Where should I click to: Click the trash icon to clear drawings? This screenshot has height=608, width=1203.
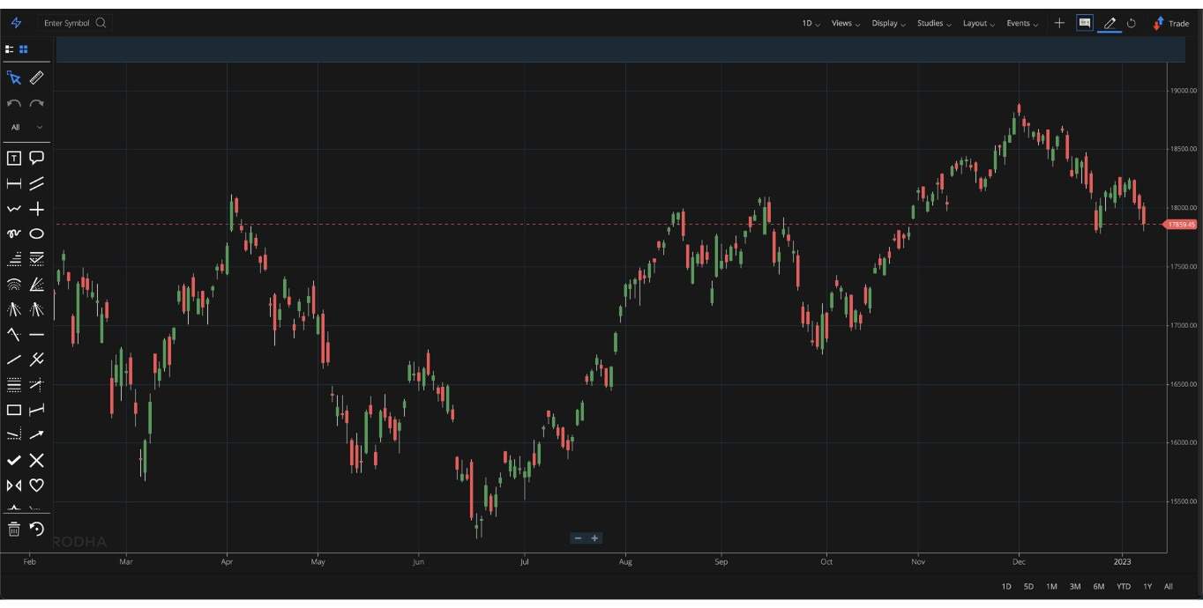13,529
